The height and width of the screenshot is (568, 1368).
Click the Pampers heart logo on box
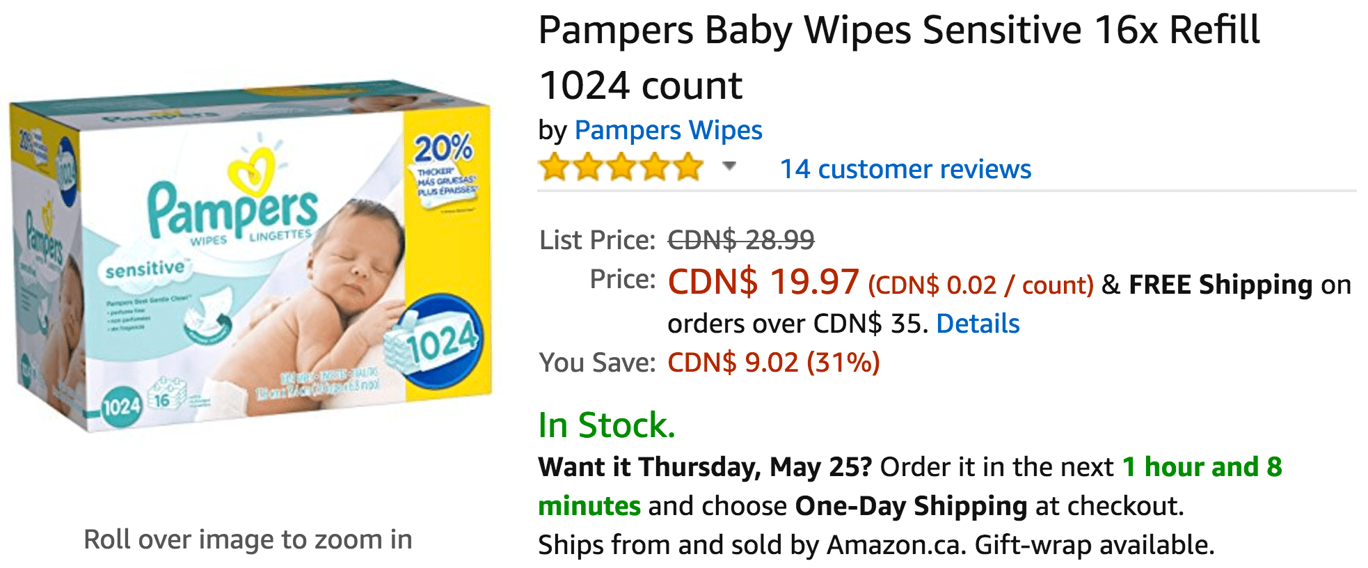click(250, 169)
